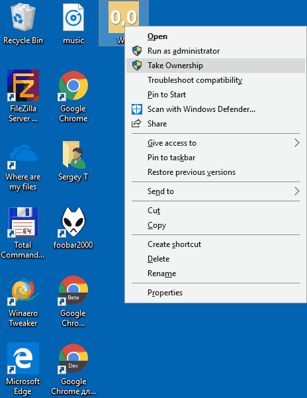Choose Share from the context menu

[216, 124]
